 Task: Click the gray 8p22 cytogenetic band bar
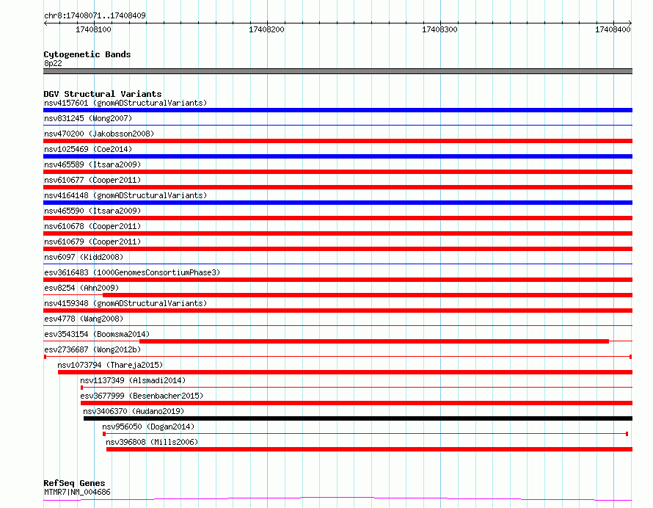point(338,71)
